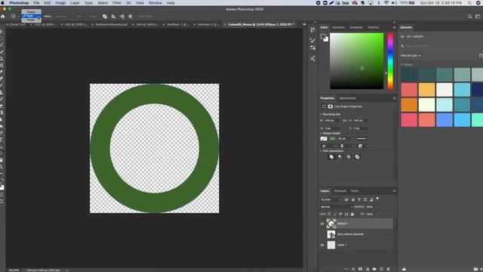Image resolution: width=483 pixels, height=272 pixels.
Task: Open the gear settings in options bar
Action: [x=131, y=17]
